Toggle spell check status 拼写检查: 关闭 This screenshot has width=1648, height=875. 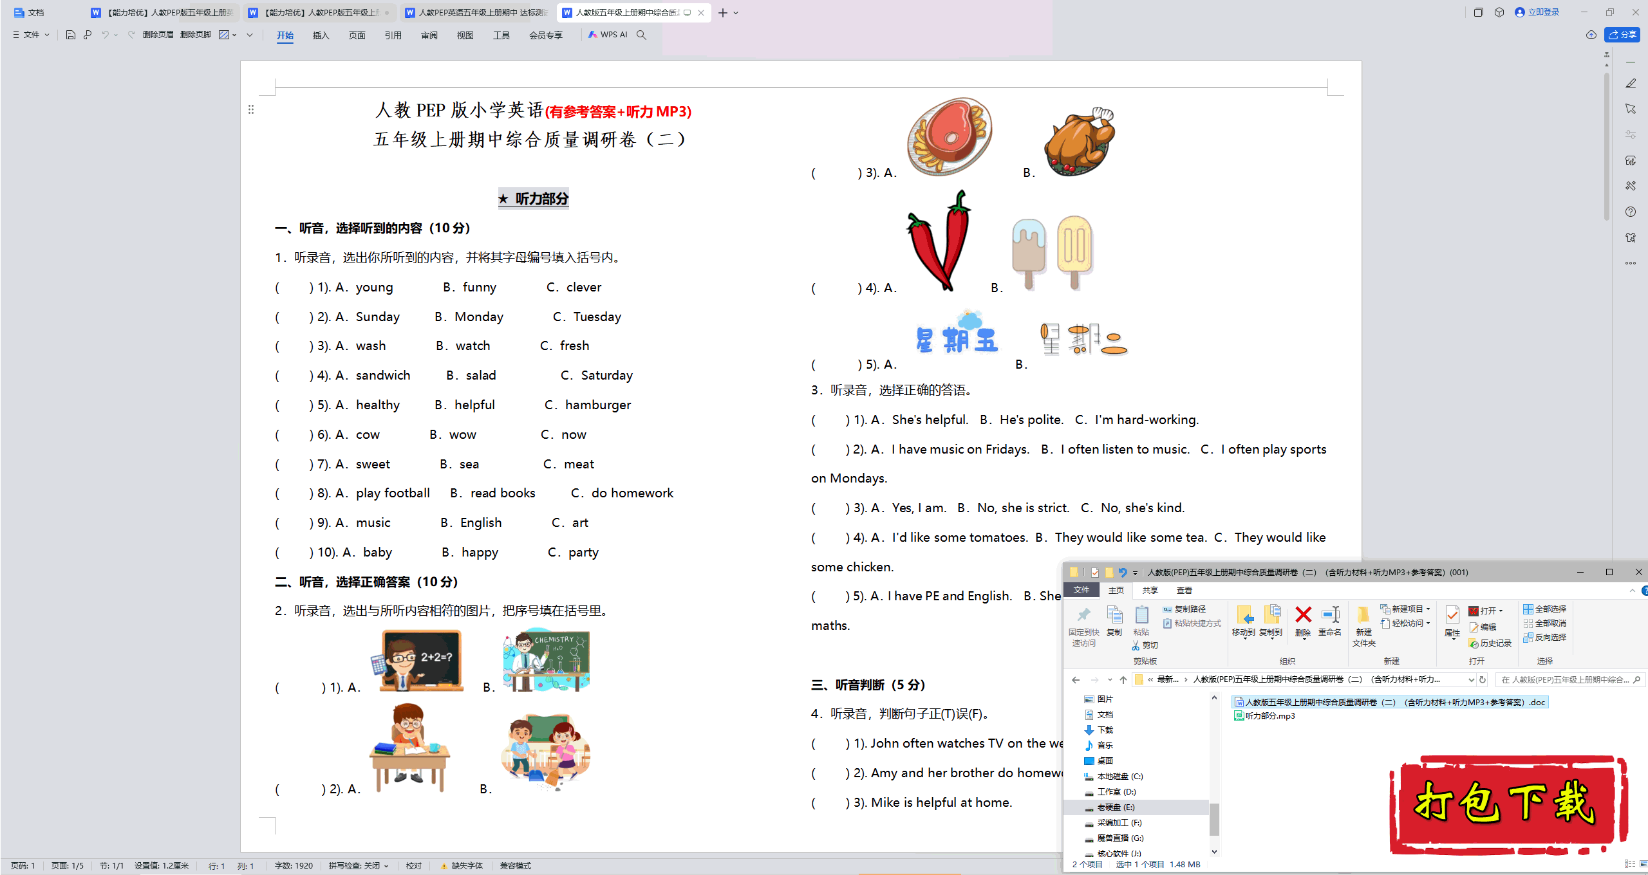(x=359, y=866)
